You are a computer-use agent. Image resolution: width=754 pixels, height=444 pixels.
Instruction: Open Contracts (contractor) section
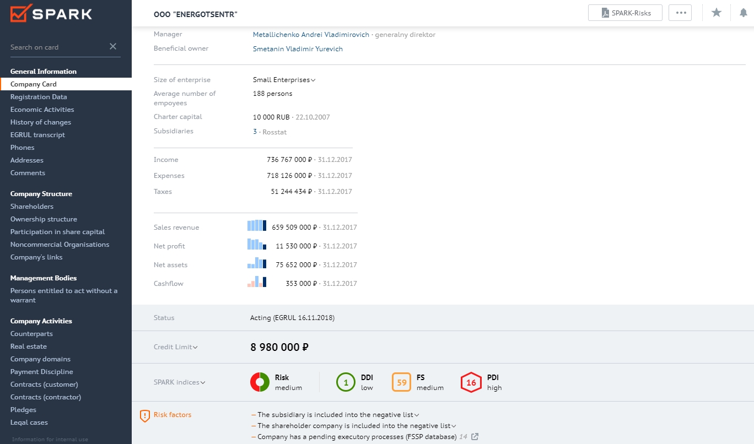coord(46,397)
